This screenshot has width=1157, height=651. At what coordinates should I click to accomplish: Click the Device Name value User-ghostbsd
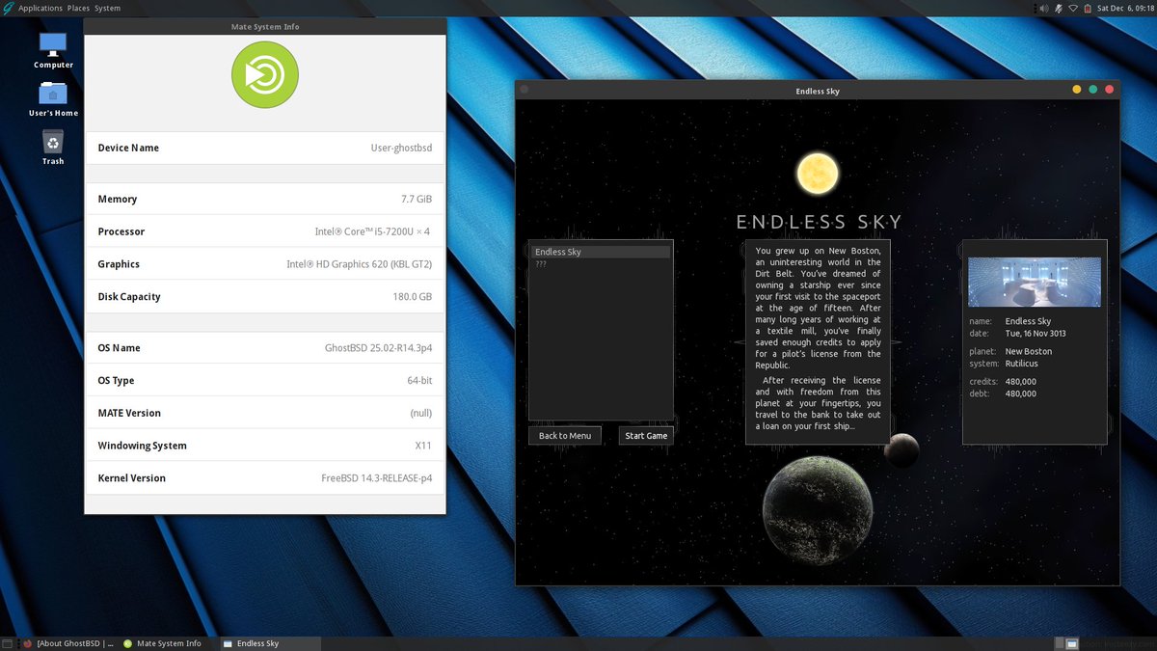pyautogui.click(x=400, y=148)
